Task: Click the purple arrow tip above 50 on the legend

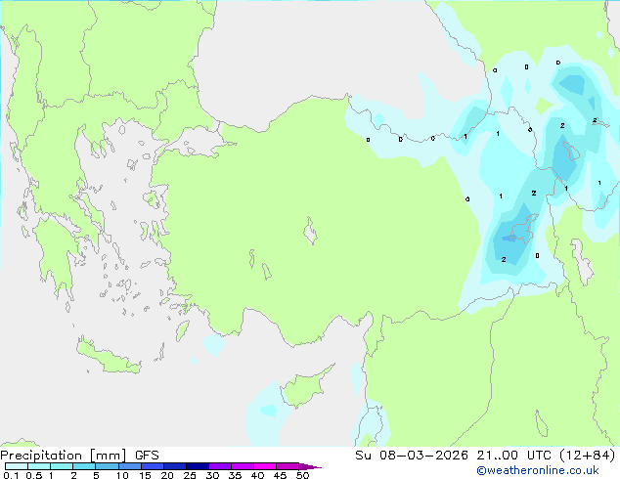Action: tap(310, 466)
